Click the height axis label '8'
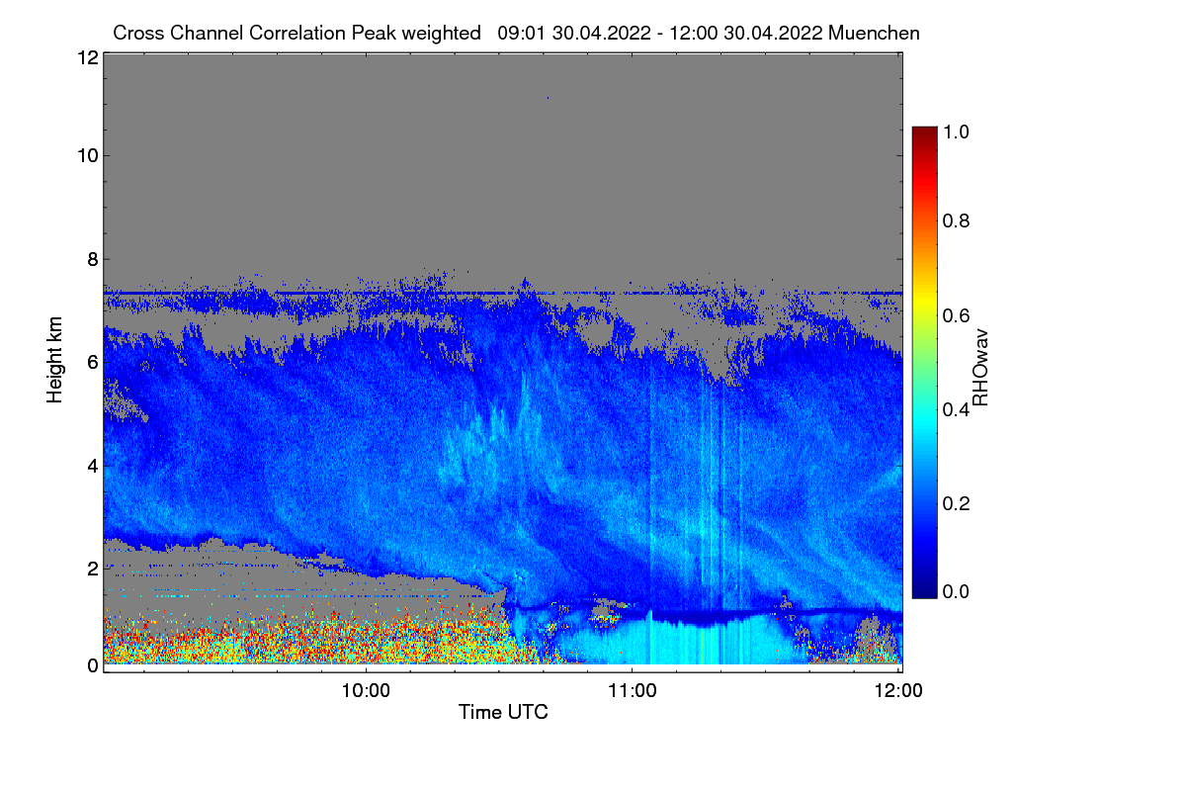The width and height of the screenshot is (1186, 791). (x=92, y=259)
